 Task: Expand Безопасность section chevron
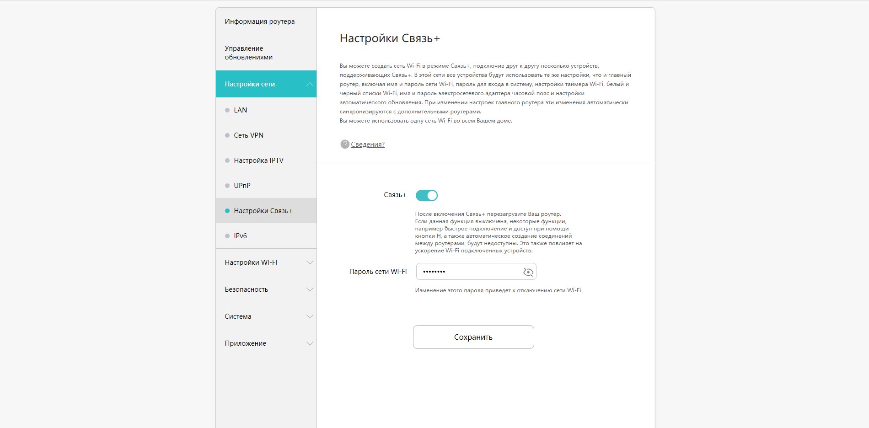click(x=310, y=289)
